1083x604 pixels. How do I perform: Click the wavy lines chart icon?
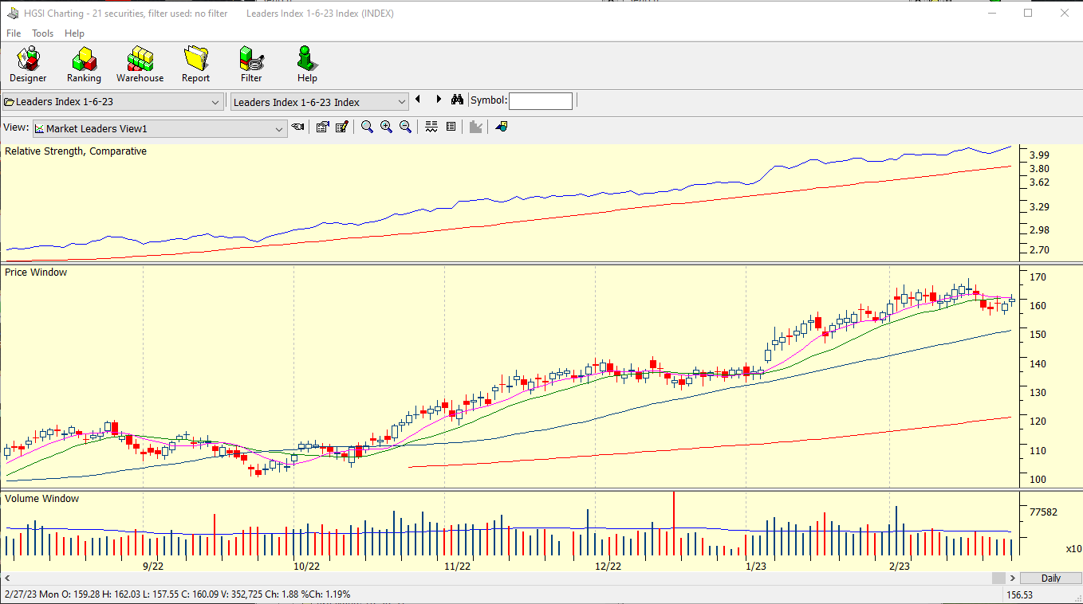[x=431, y=127]
